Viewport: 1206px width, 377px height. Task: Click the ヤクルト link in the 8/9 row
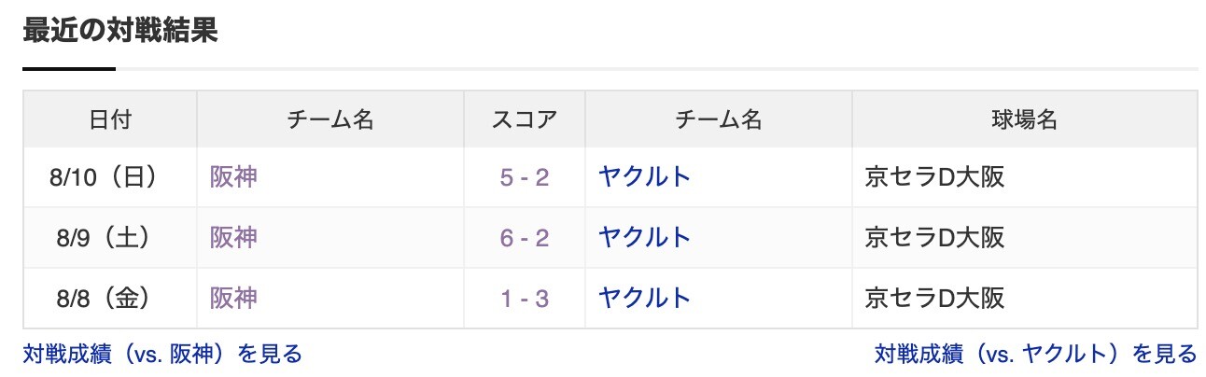click(x=645, y=237)
